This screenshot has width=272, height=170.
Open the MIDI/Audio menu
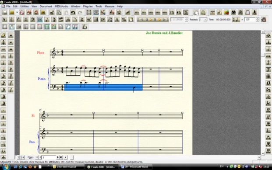click(61, 7)
